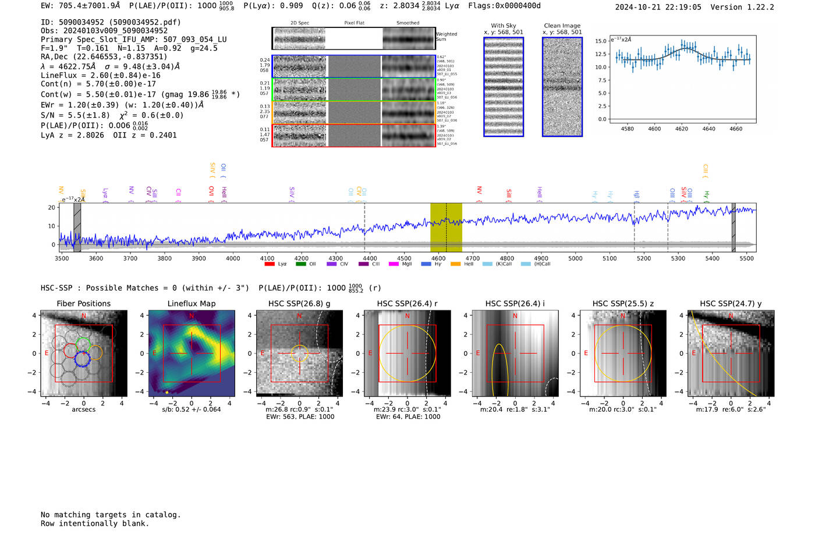Screen dimensions: 815x555
Task: Click the Obs: 20240103v009_5090034952 line
Action: tap(104, 31)
